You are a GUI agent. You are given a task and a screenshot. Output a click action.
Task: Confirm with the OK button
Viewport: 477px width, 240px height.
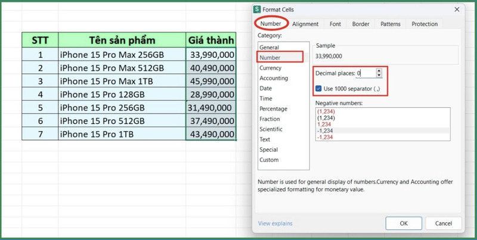[x=404, y=223]
